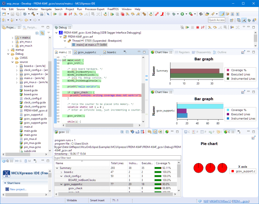Screen dimensions: 259x204
Task: Collapse the gcov_support.c row
Action: tap(61, 184)
